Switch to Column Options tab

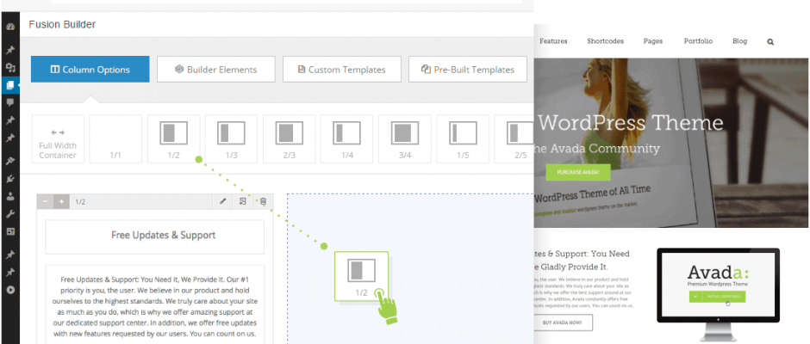(x=90, y=69)
